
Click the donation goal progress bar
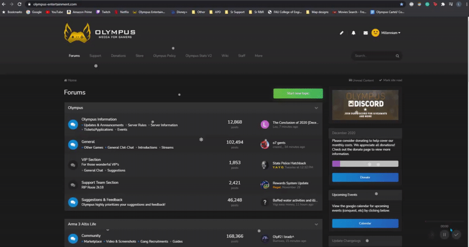(365, 164)
